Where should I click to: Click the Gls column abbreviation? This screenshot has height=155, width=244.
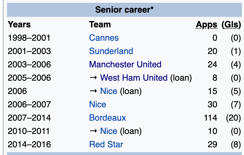point(231,25)
